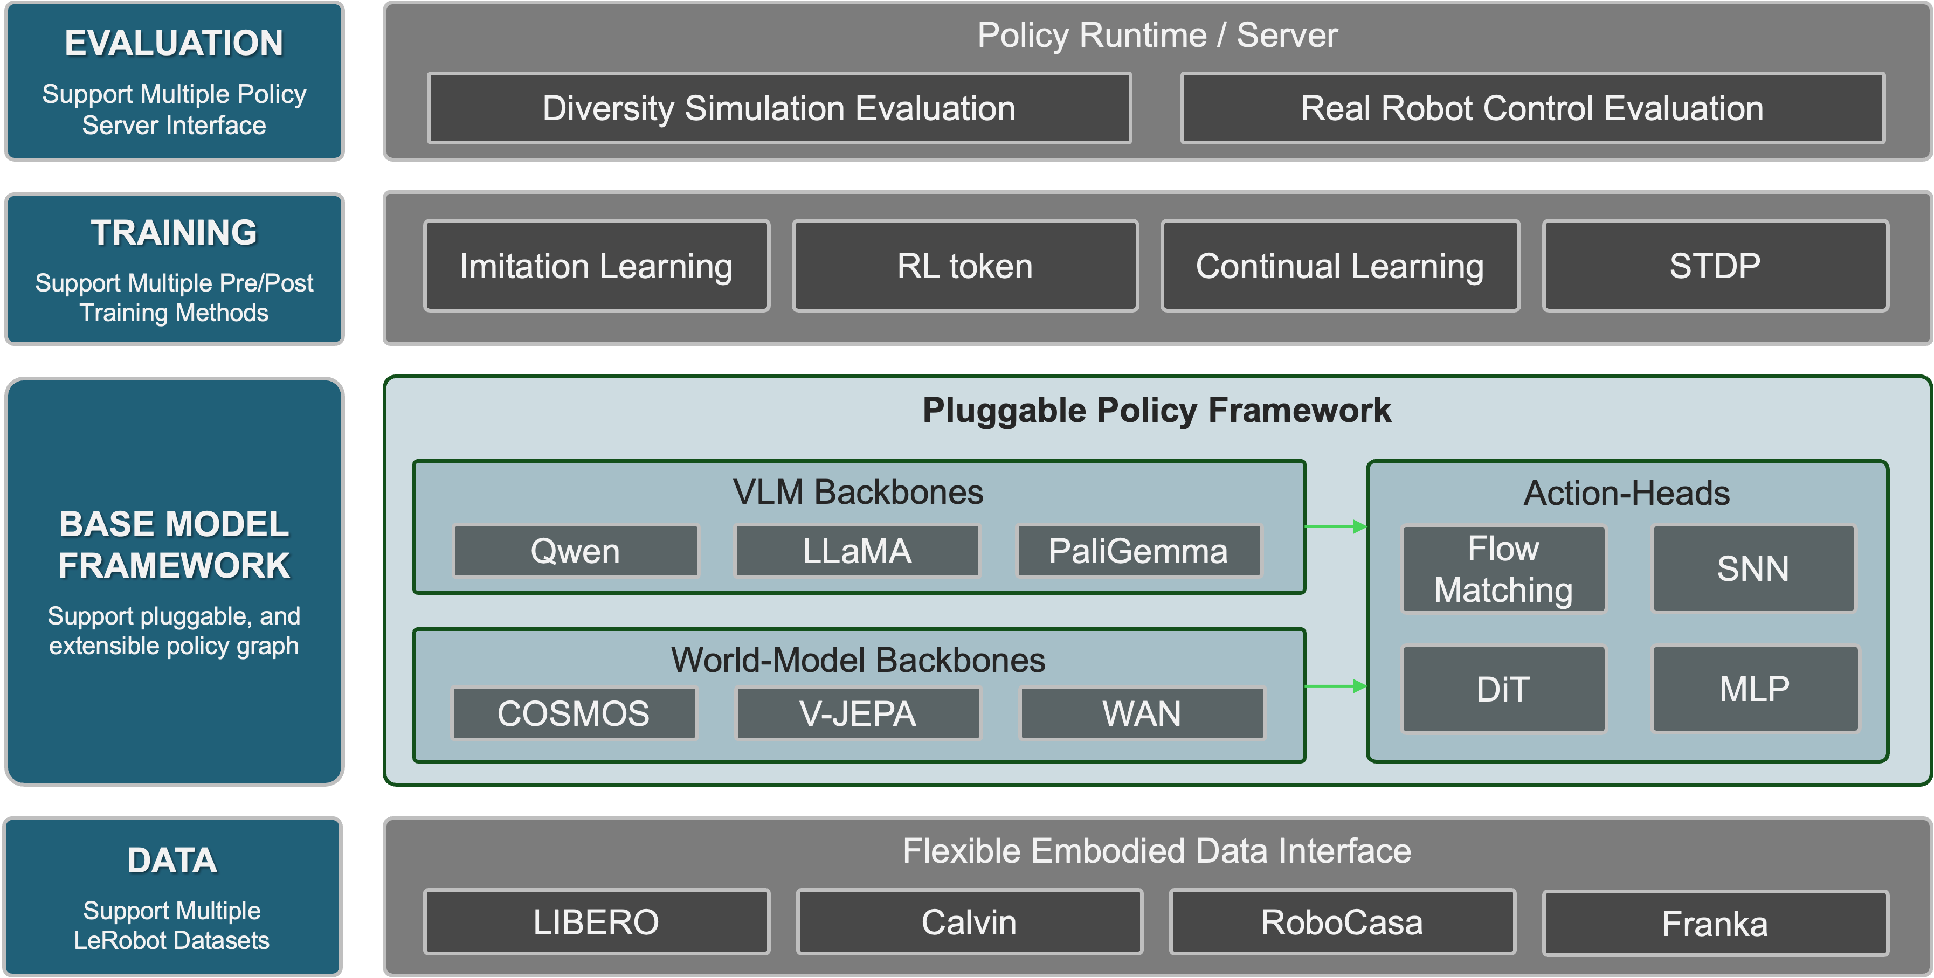Select the LLaMA backbone block
The height and width of the screenshot is (978, 1934).
[857, 550]
